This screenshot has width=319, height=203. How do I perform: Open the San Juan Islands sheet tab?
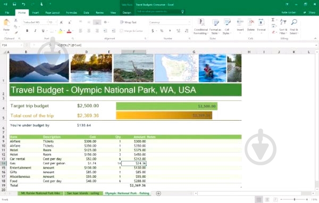83,193
